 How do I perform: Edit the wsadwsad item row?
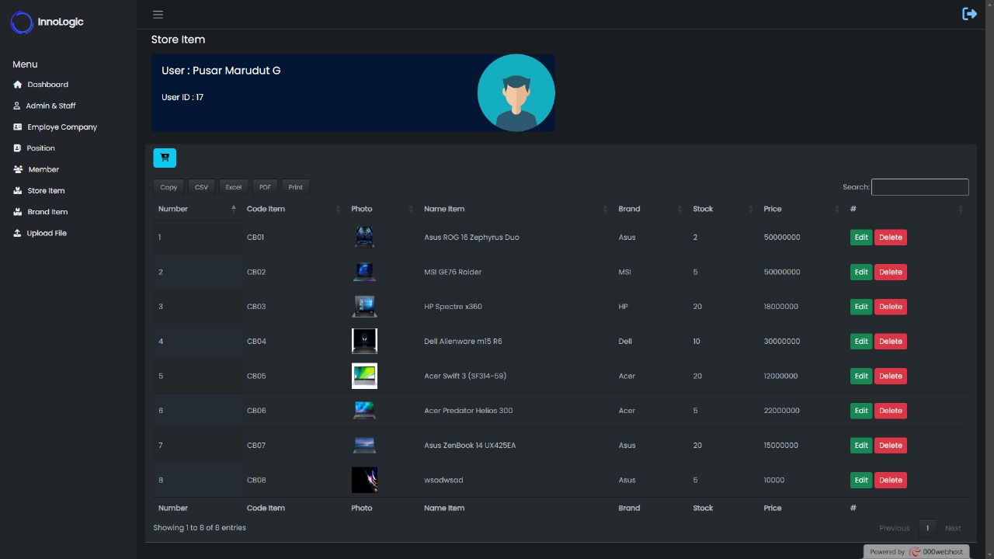861,480
